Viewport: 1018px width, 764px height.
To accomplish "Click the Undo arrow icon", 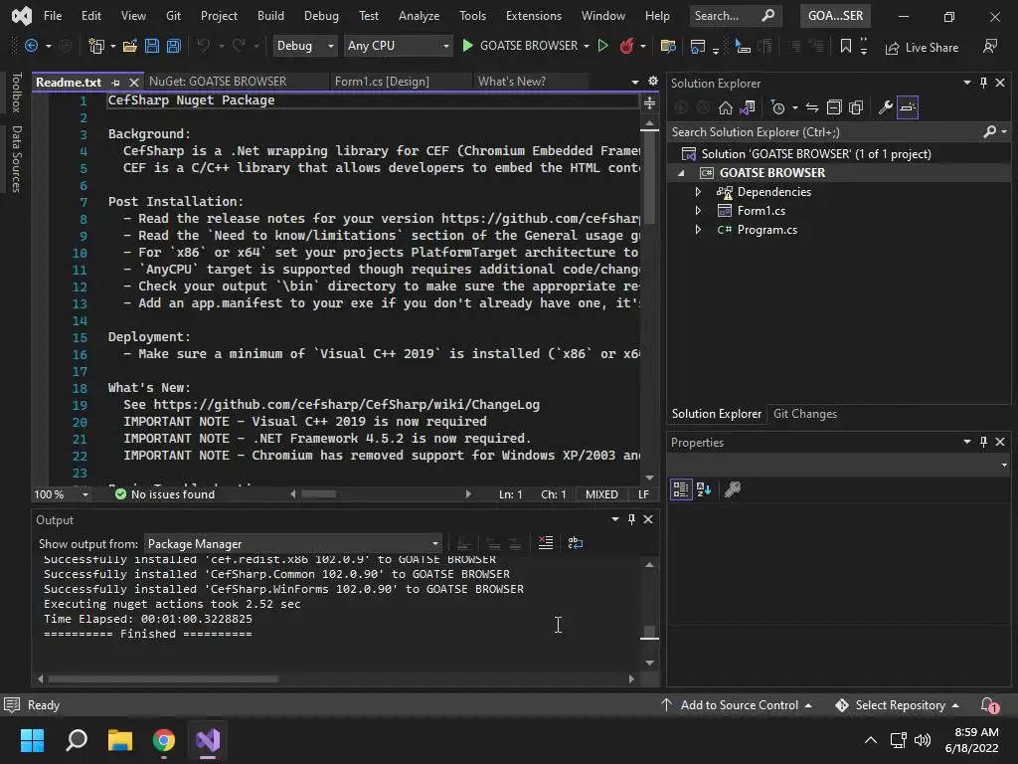I will [x=203, y=46].
